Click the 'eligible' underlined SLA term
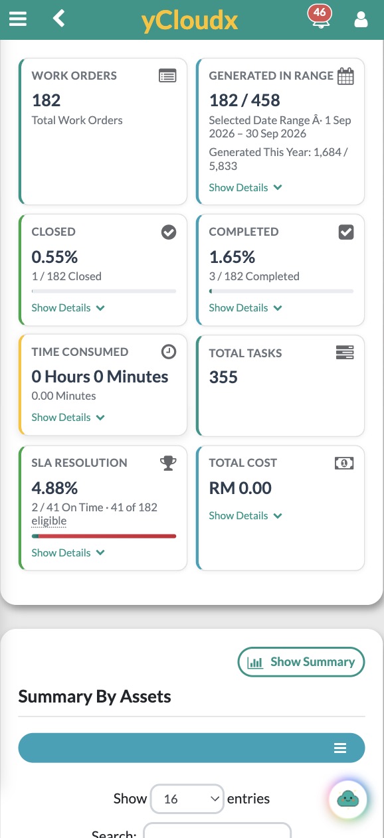 point(49,521)
